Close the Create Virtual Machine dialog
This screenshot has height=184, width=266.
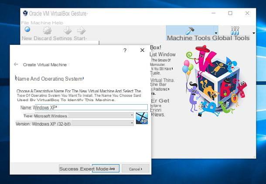(142, 50)
